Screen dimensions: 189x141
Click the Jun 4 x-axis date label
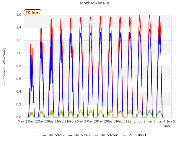pyautogui.click(x=161, y=121)
